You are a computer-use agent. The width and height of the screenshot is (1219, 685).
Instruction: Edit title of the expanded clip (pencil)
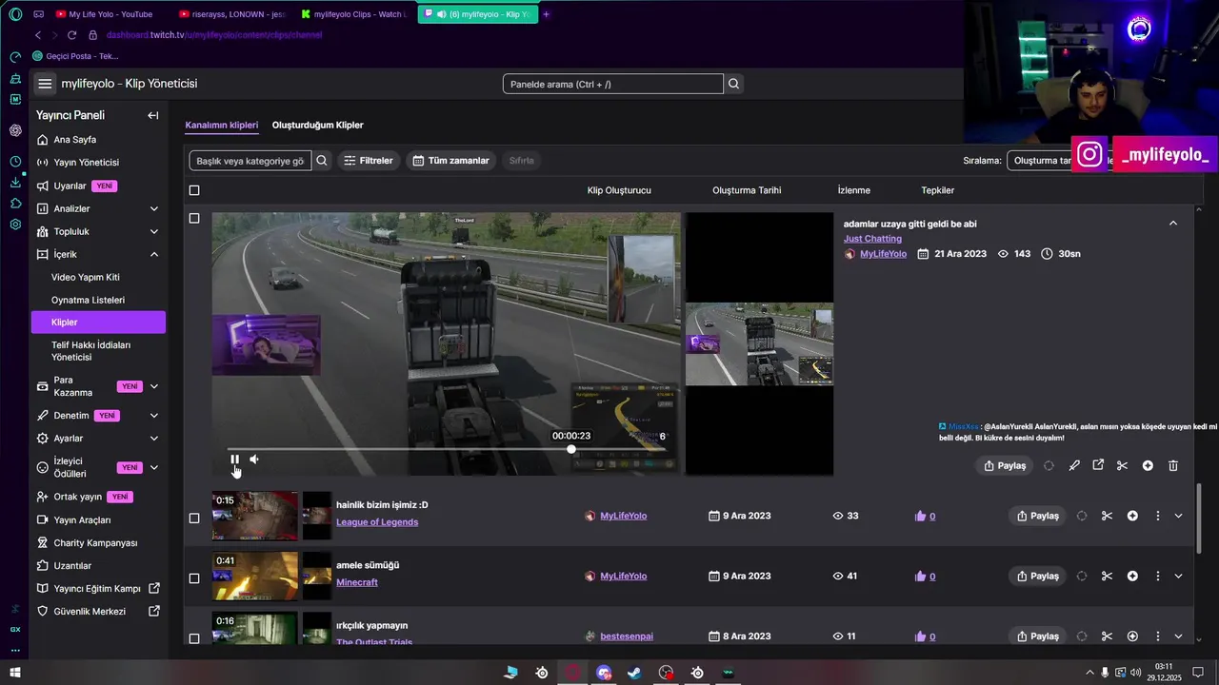point(1074,465)
